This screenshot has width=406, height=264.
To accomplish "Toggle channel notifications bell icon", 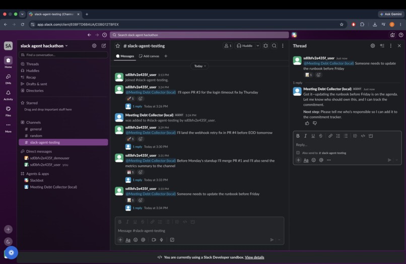I will (265, 46).
